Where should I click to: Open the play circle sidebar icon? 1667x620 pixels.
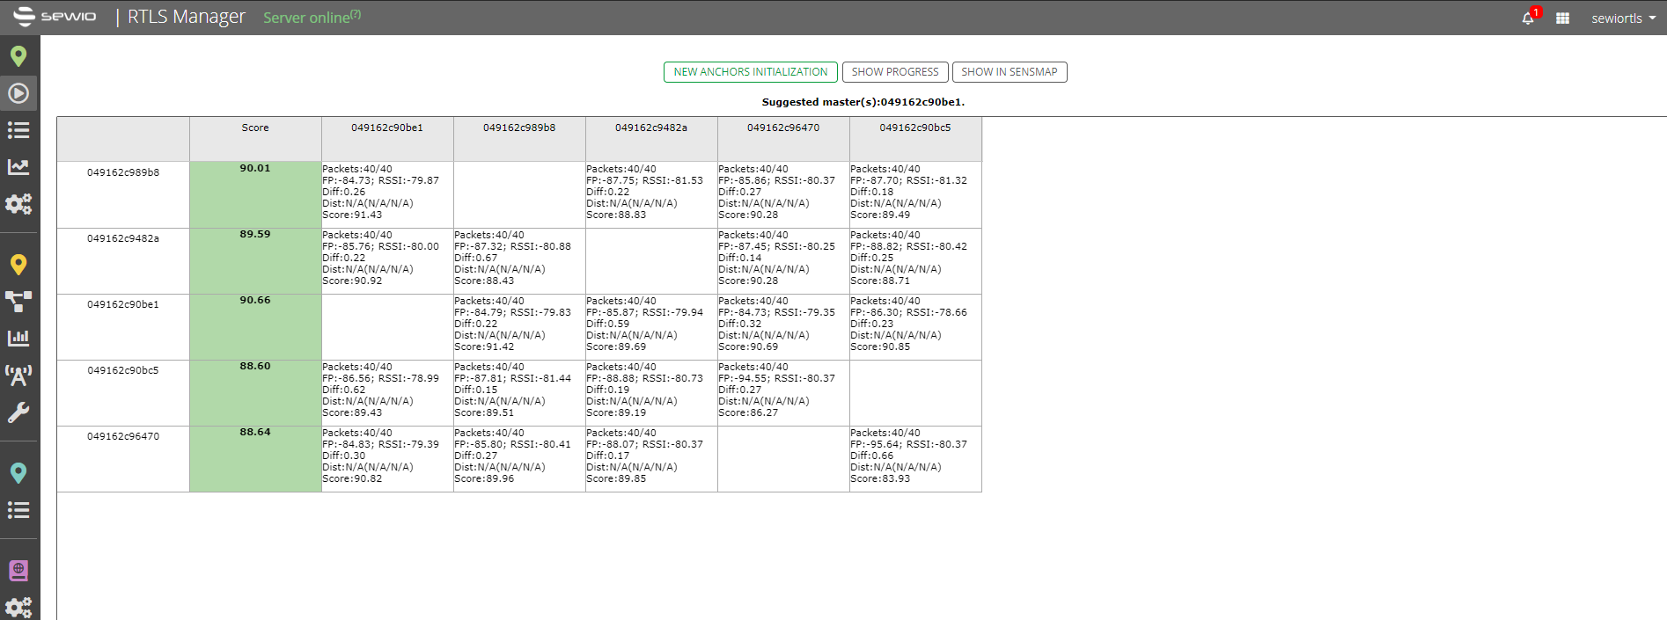click(18, 93)
